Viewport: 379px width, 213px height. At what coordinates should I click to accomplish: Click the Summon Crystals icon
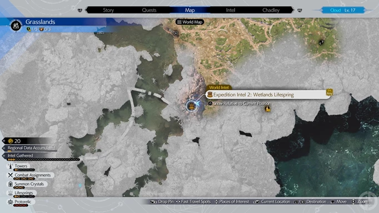click(x=11, y=184)
